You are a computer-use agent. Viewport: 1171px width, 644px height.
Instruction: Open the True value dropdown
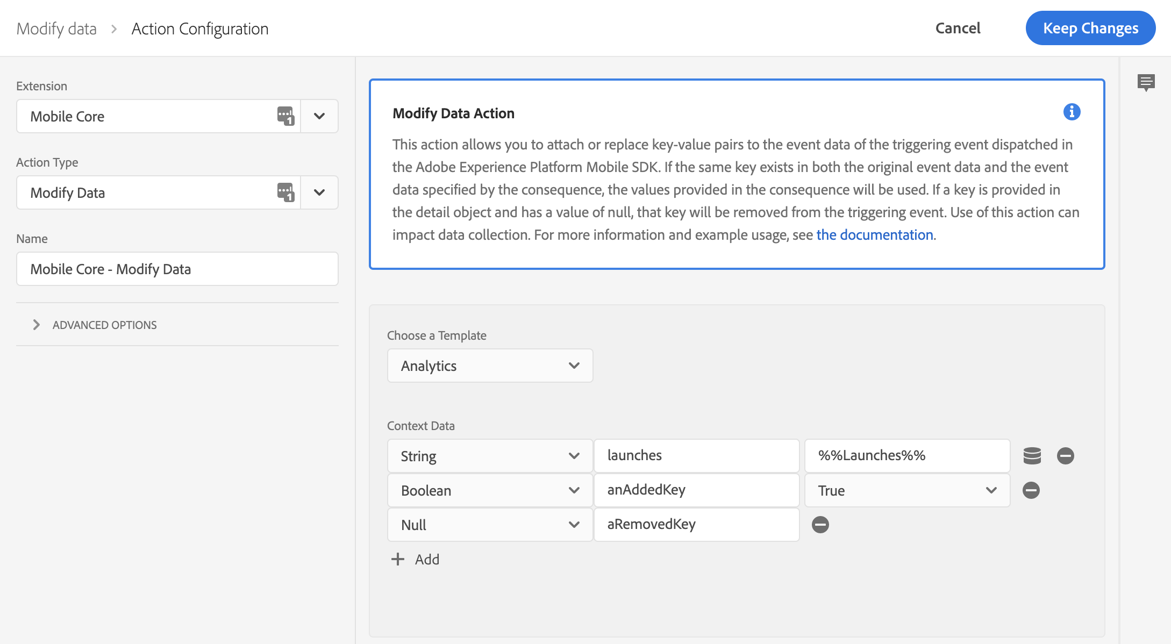tap(907, 490)
